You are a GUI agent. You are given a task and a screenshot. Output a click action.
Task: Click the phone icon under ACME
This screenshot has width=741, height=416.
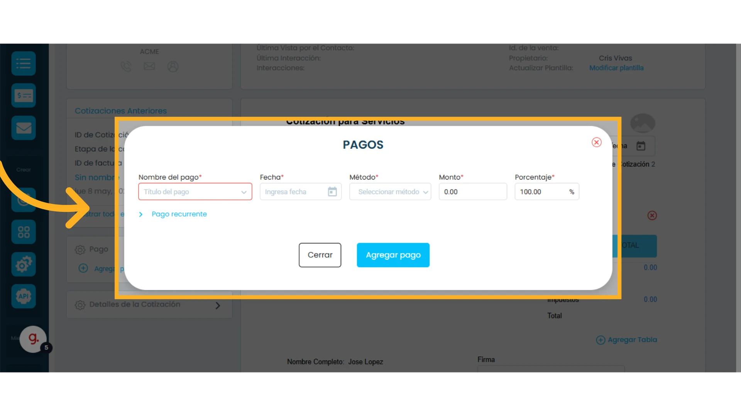coord(126,67)
